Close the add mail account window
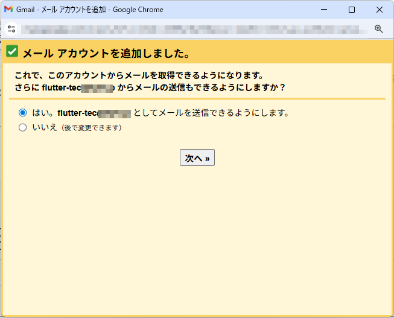The width and height of the screenshot is (394, 318). click(x=379, y=10)
